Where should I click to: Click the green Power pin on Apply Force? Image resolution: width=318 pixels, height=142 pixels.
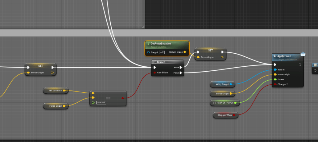point(275,79)
